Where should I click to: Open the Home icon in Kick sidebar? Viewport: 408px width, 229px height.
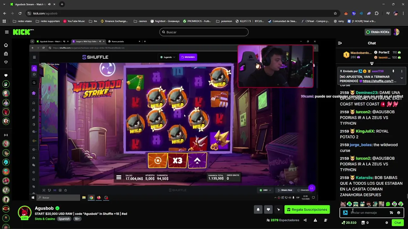(6, 45)
